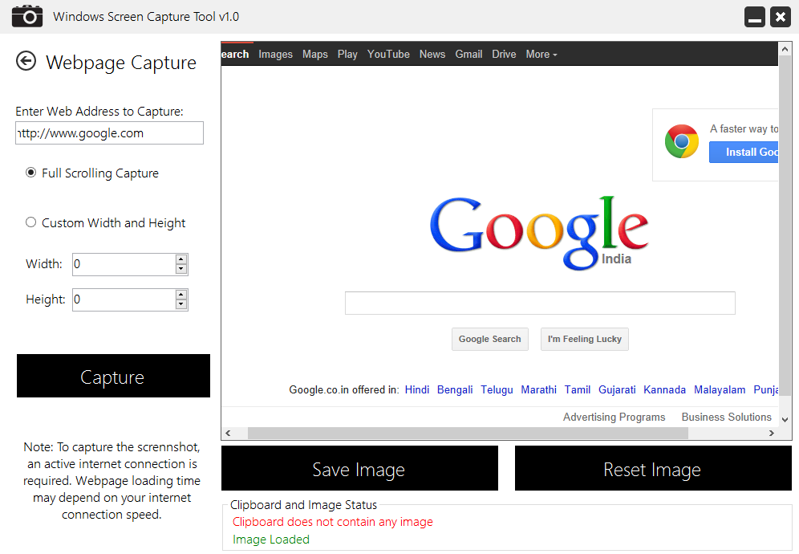This screenshot has height=554, width=799.
Task: Click the camera icon in title bar
Action: (27, 16)
